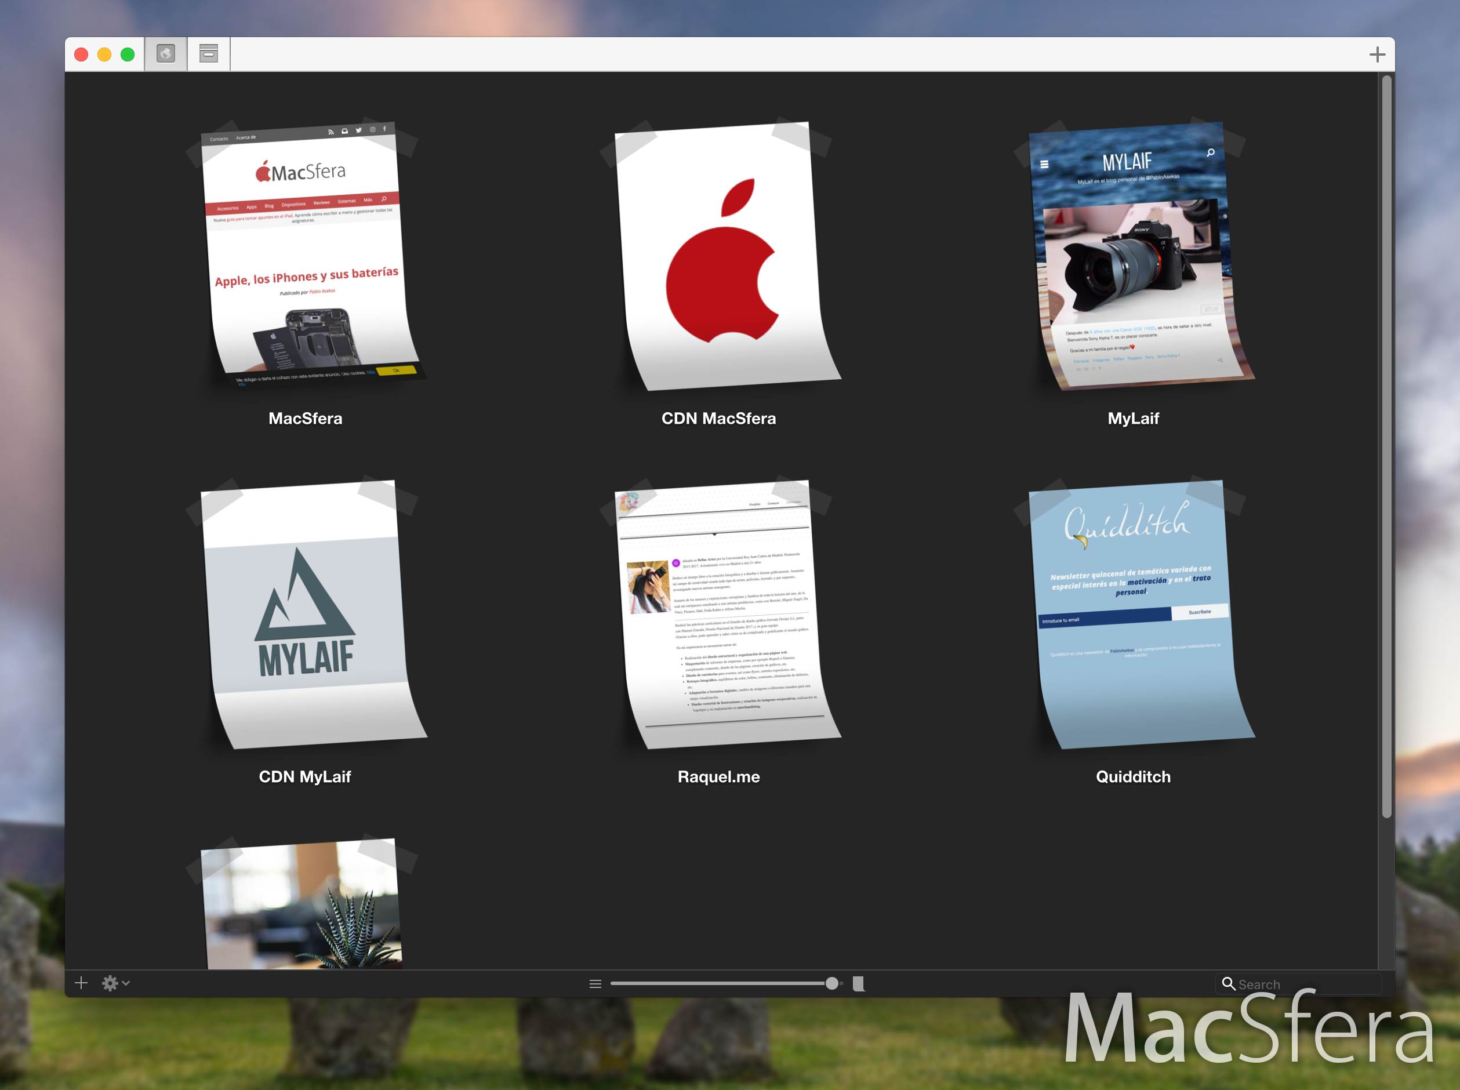
Task: Open the Sites globe tab
Action: click(166, 53)
